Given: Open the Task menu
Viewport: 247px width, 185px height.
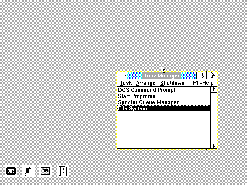Looking at the screenshot, I should pos(125,83).
